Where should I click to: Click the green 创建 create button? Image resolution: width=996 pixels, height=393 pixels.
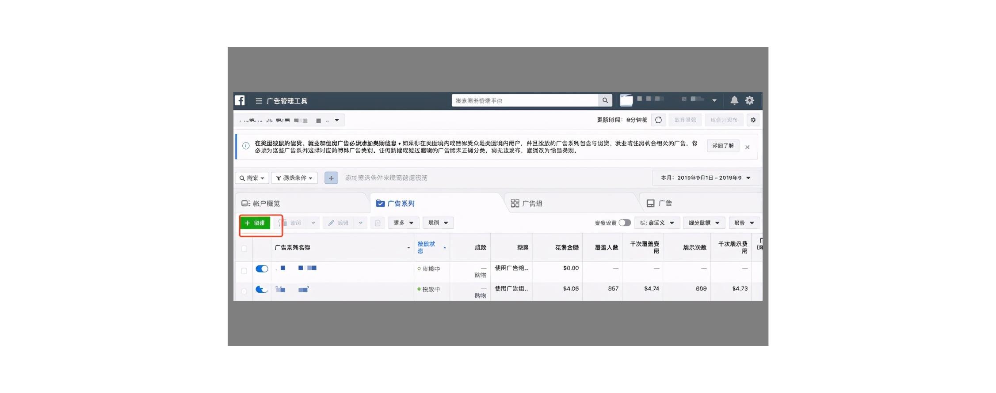coord(255,223)
